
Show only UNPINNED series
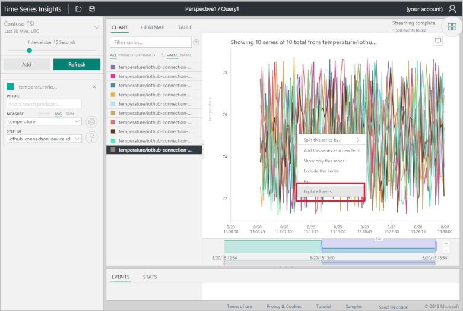pos(145,55)
